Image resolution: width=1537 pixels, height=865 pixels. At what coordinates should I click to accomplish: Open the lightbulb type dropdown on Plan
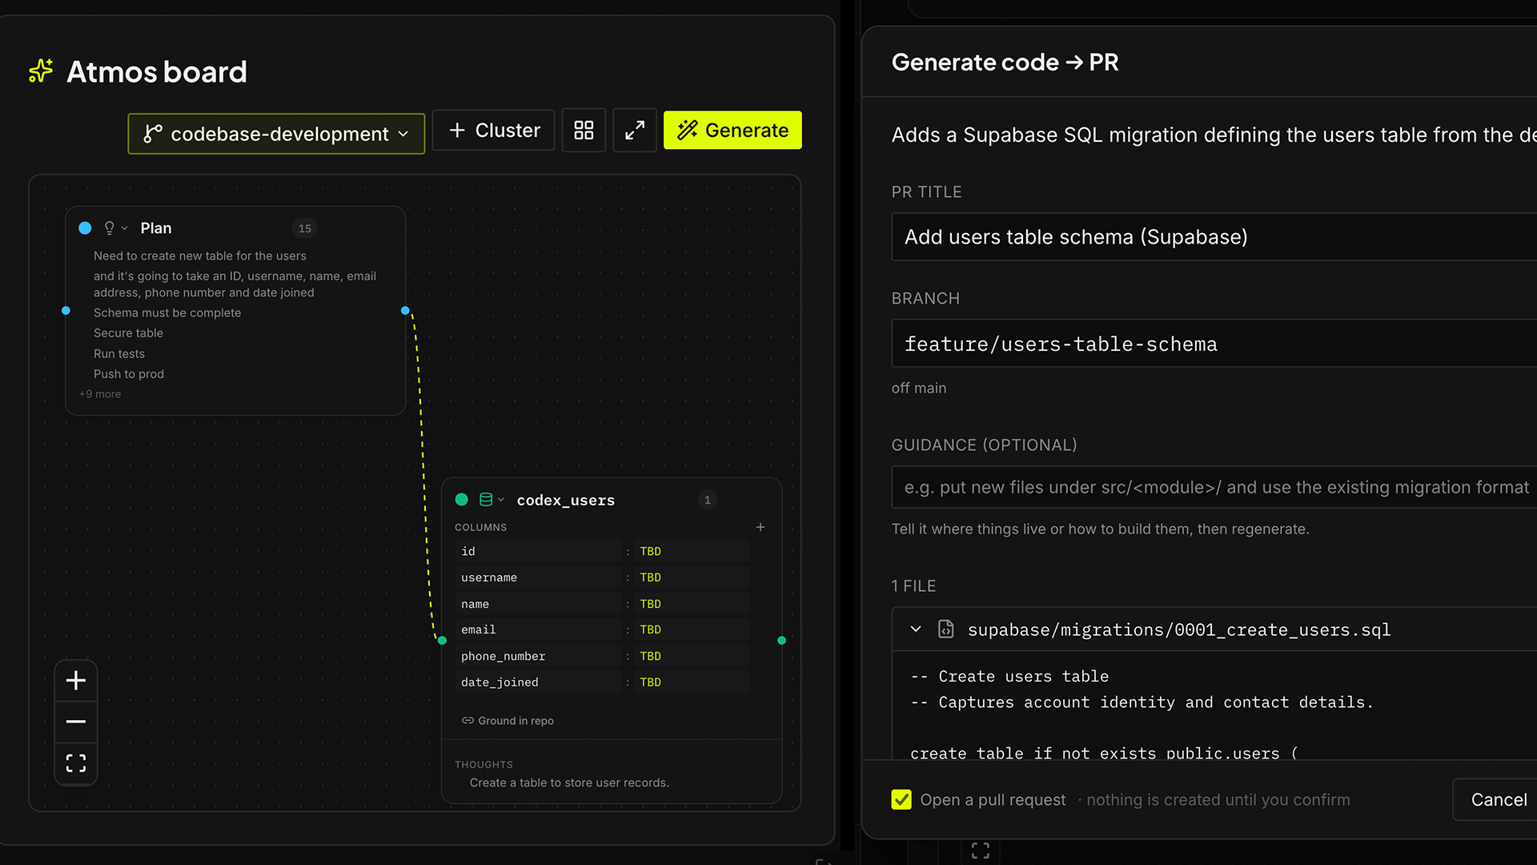[x=115, y=228]
